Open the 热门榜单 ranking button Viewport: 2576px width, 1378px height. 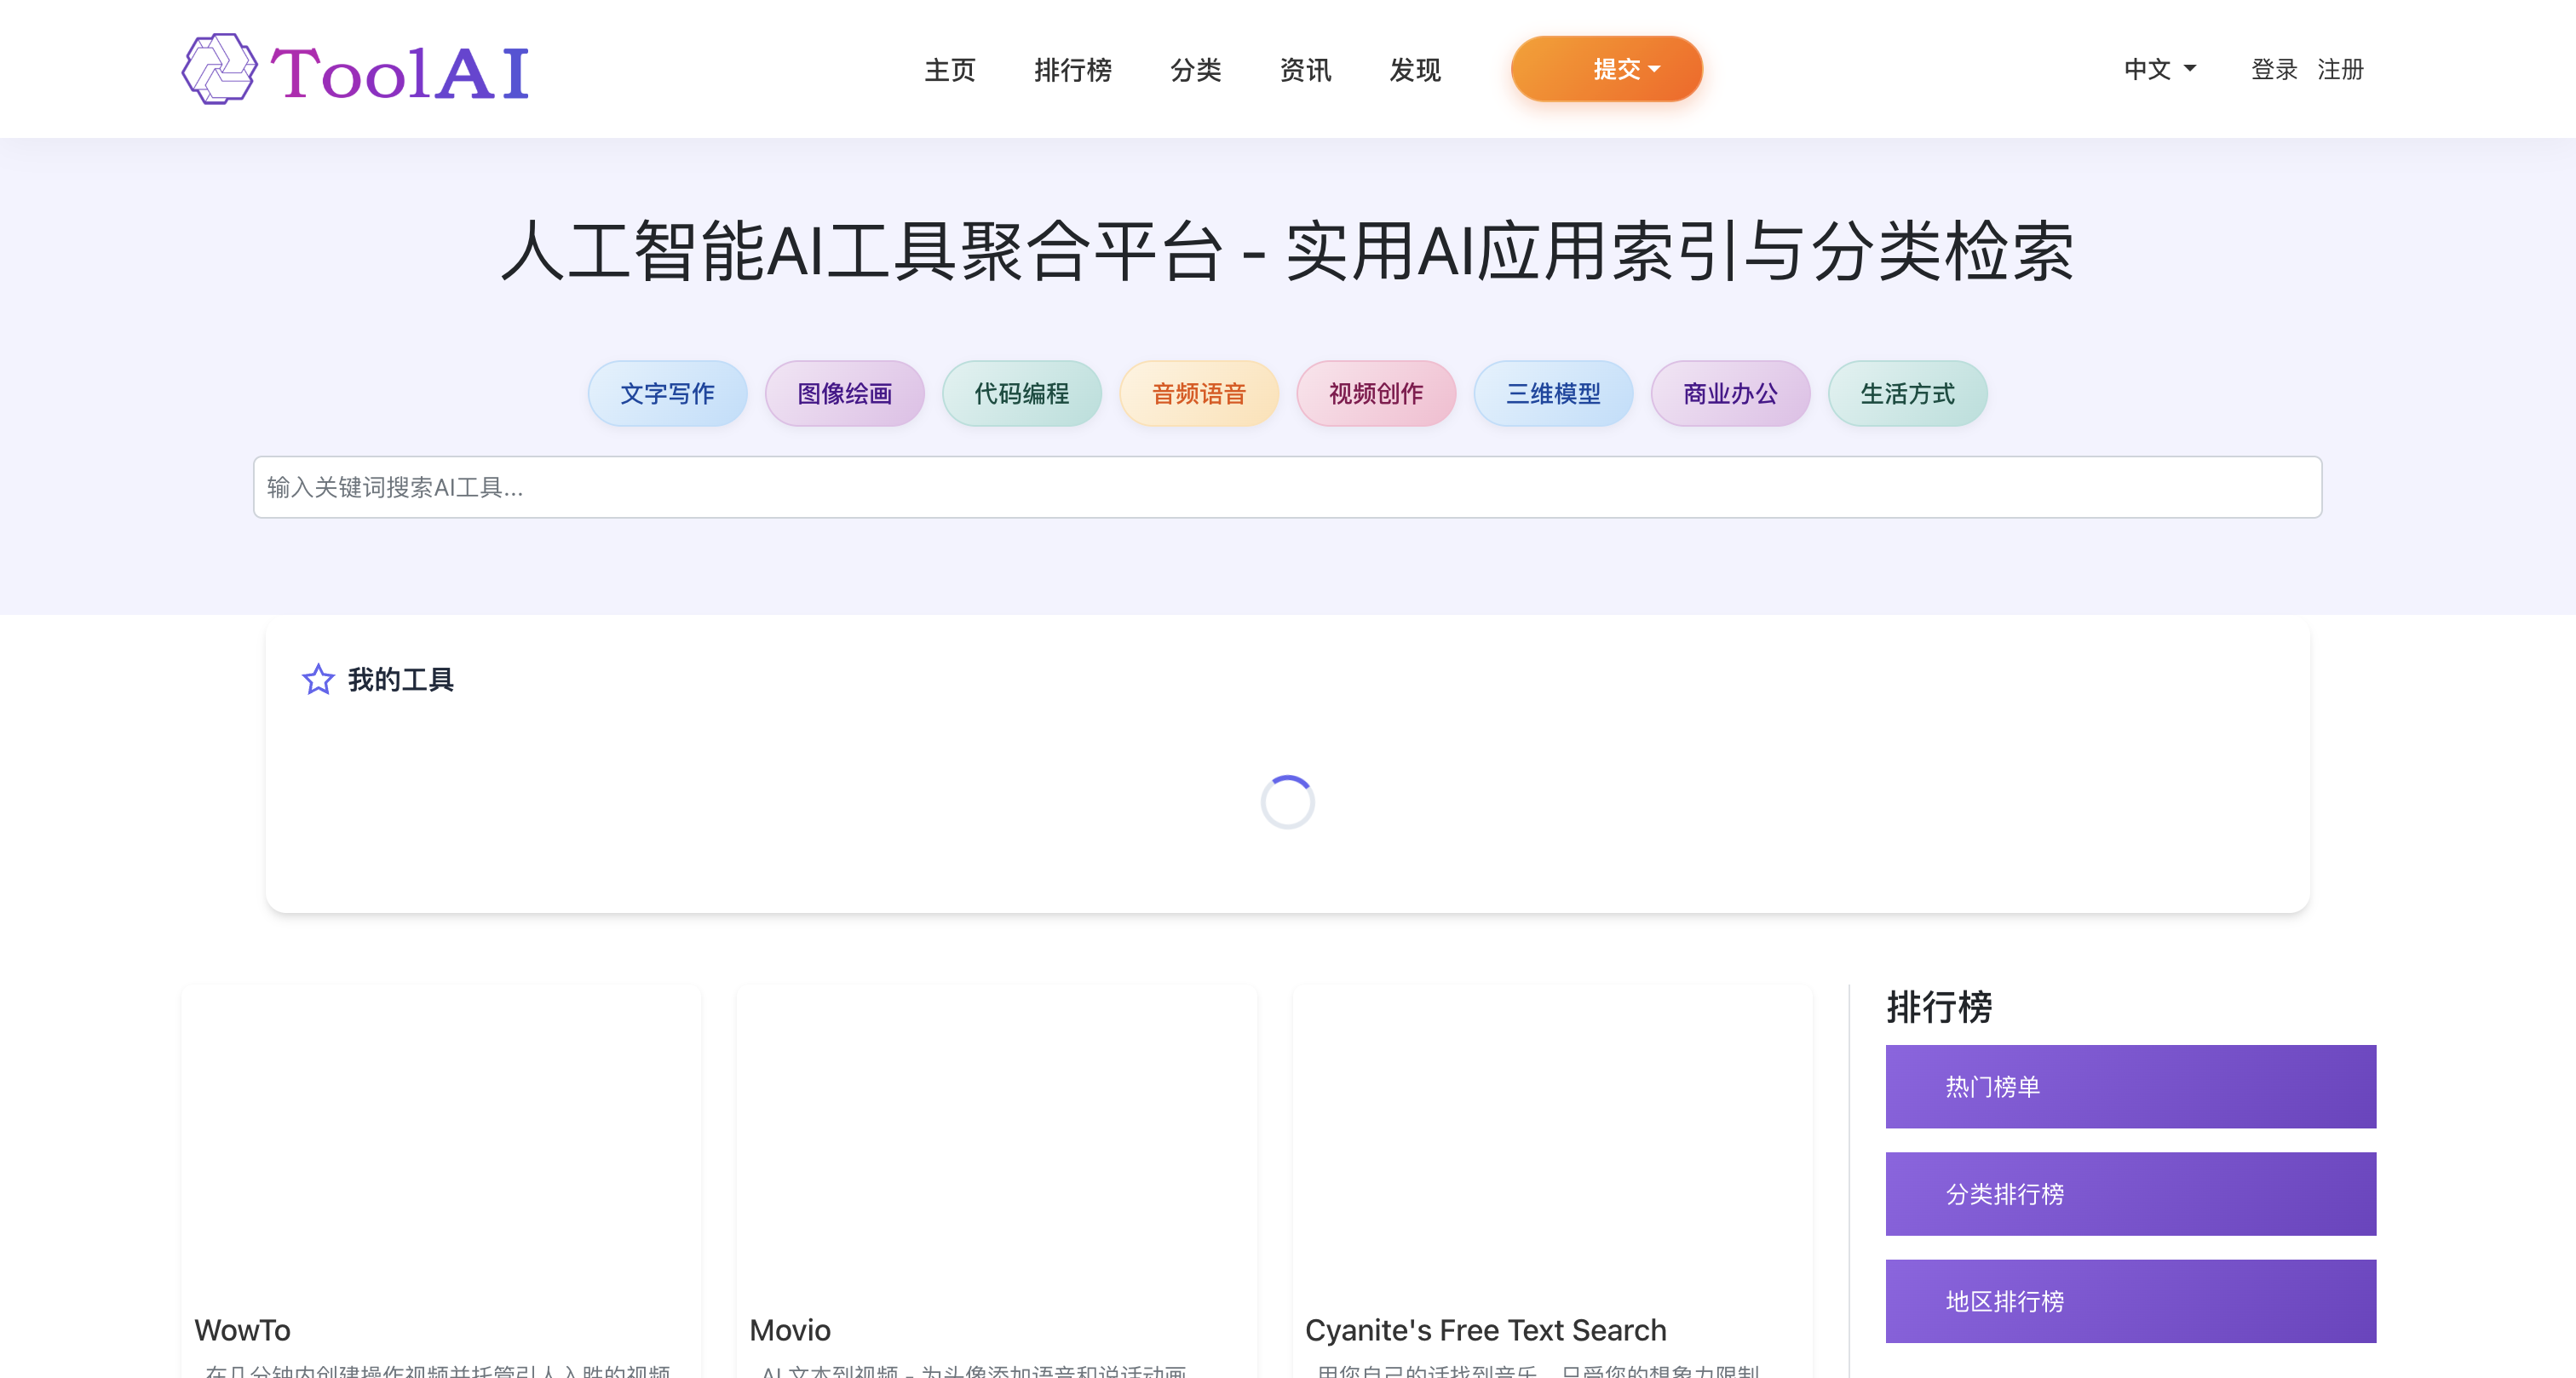click(x=2130, y=1086)
